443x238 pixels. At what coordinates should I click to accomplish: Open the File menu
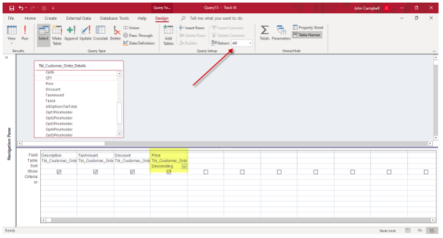pyautogui.click(x=11, y=18)
